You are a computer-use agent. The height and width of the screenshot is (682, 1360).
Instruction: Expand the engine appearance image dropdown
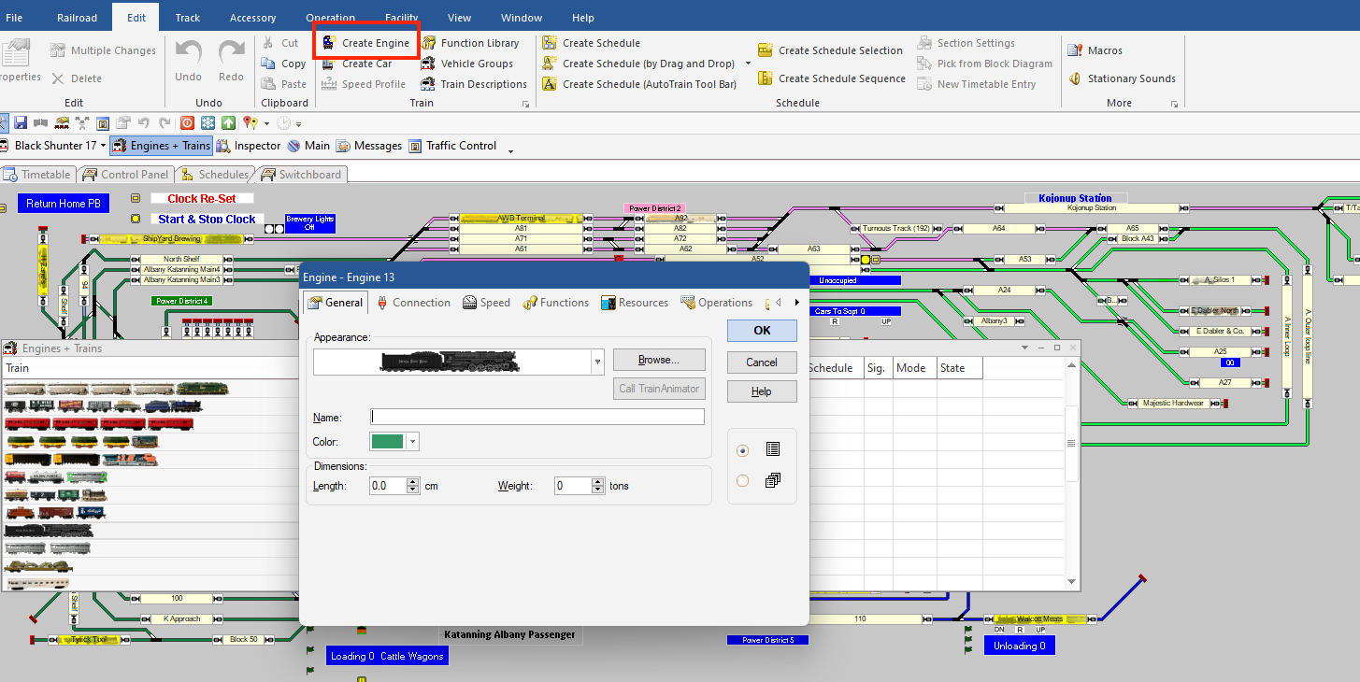tap(597, 362)
